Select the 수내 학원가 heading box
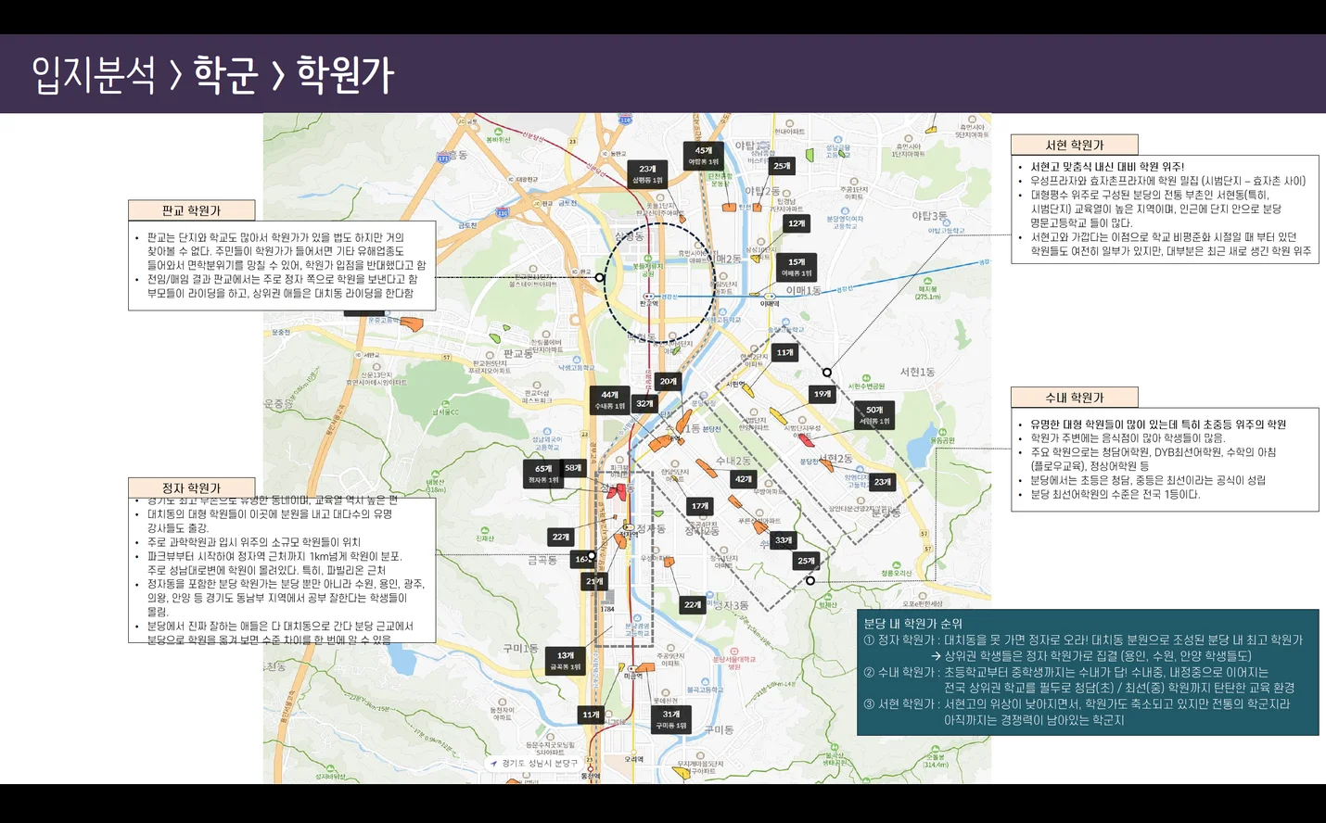The image size is (1326, 823). click(x=1074, y=398)
